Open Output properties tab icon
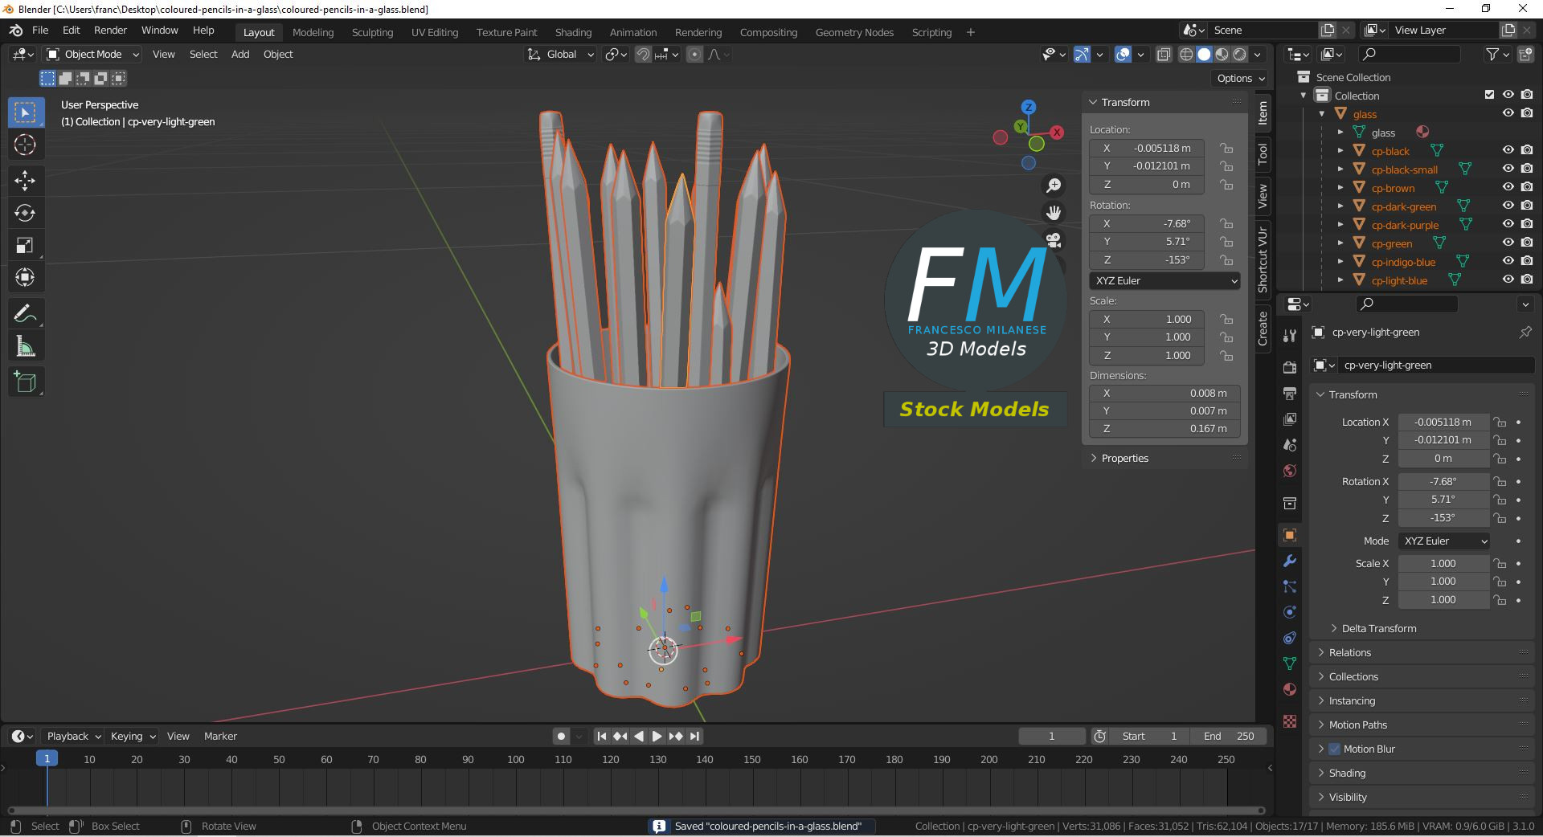This screenshot has height=837, width=1543. click(1290, 393)
